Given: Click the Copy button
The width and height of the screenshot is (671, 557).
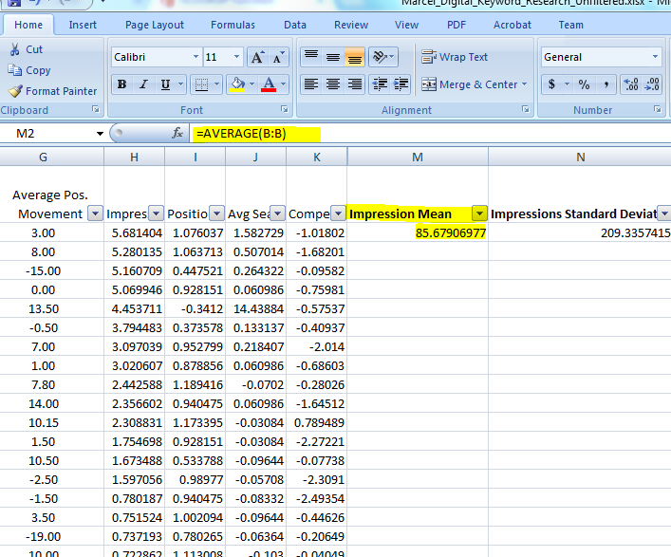Looking at the screenshot, I should (x=29, y=70).
